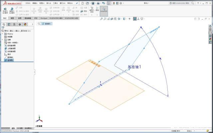The height and width of the screenshot is (133, 213).
Task: Click the DimXpertManager crosshair tab icon
Action: click(x=20, y=24)
